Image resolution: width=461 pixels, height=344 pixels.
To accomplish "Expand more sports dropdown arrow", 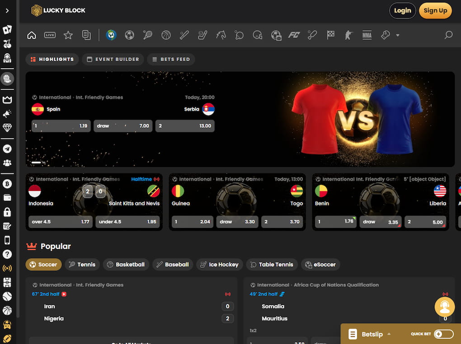I will 397,35.
